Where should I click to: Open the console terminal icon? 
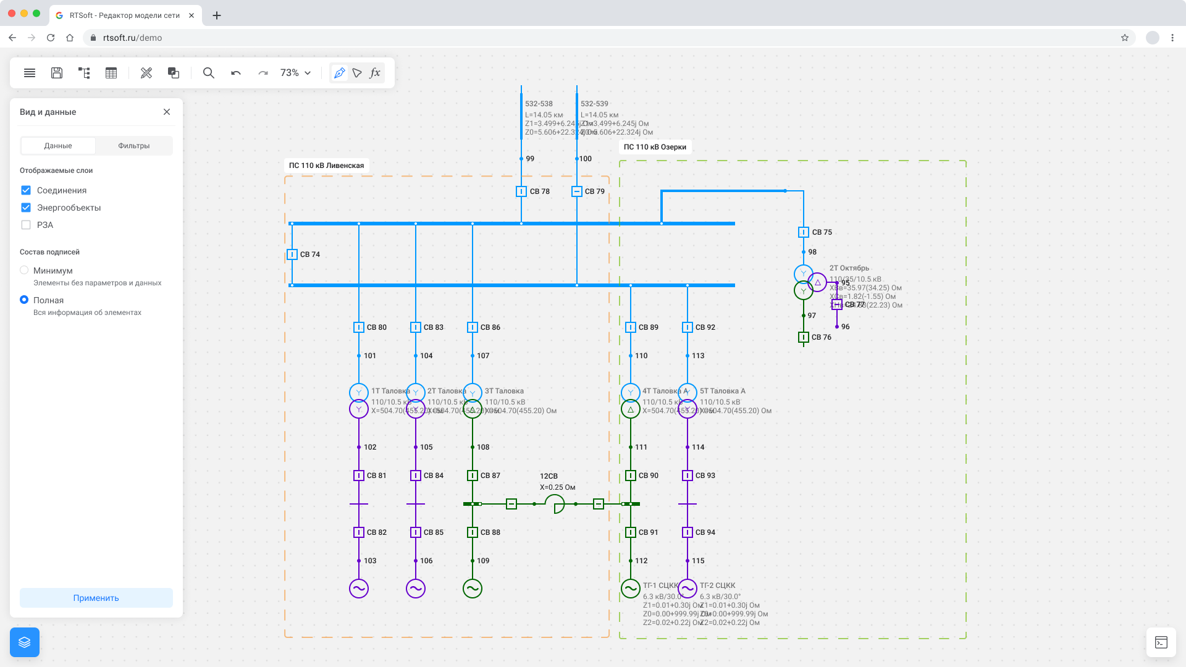1161,642
